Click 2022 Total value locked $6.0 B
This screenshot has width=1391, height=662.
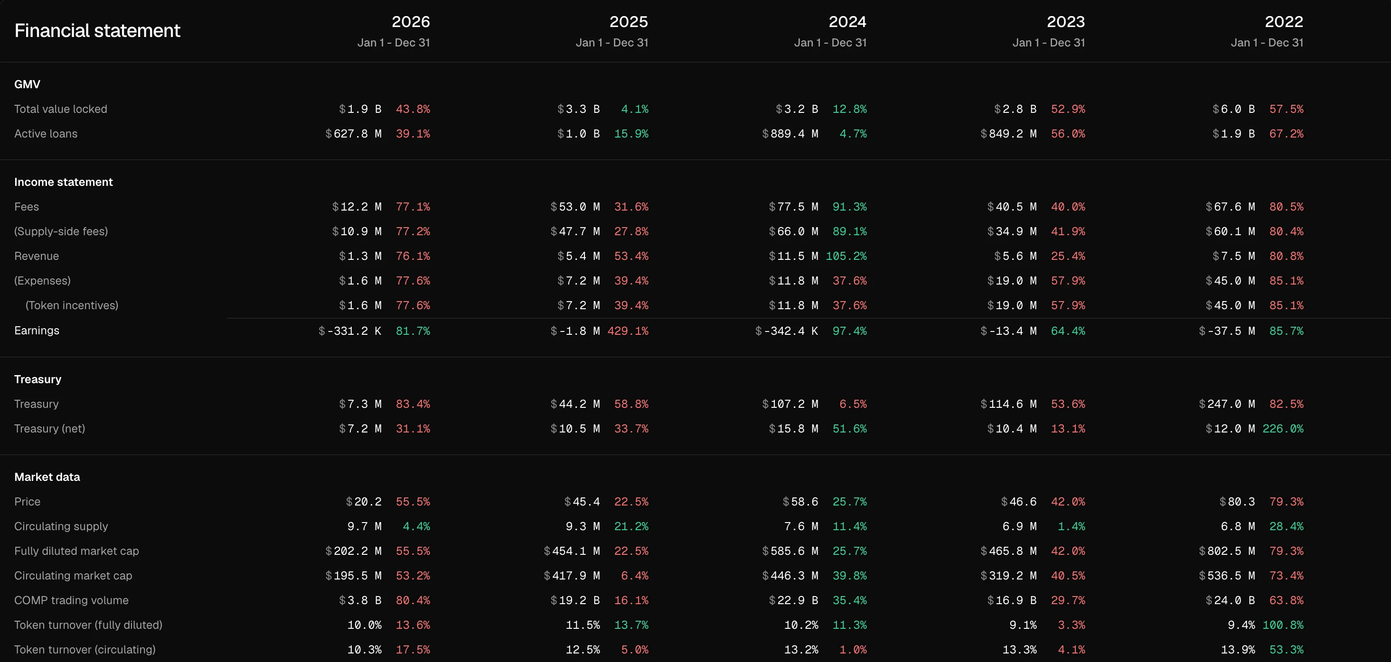click(x=1233, y=109)
